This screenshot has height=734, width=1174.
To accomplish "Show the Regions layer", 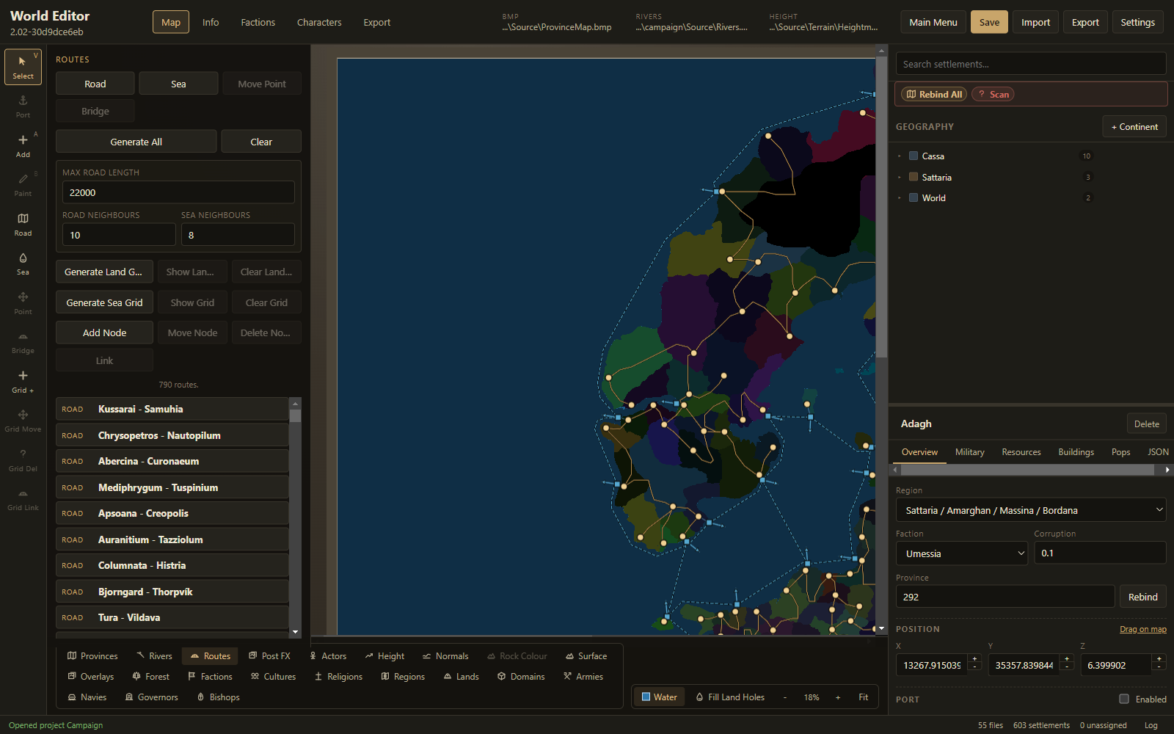I will click(x=403, y=677).
